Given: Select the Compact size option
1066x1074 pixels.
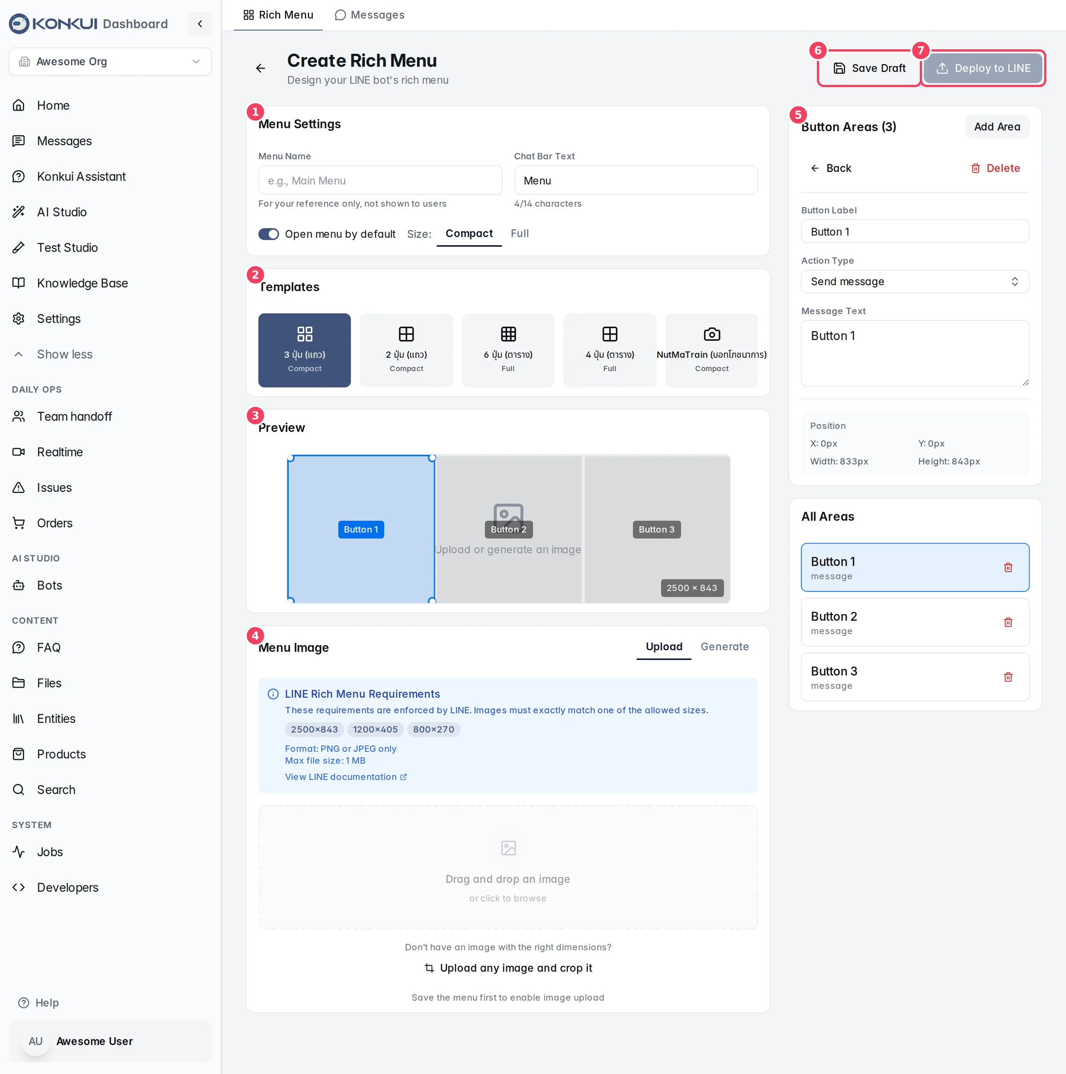Looking at the screenshot, I should coord(469,233).
